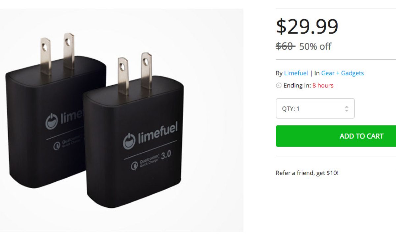Click the Qualcomm icon on the rear charger
The height and width of the screenshot is (237, 396).
coord(56,145)
